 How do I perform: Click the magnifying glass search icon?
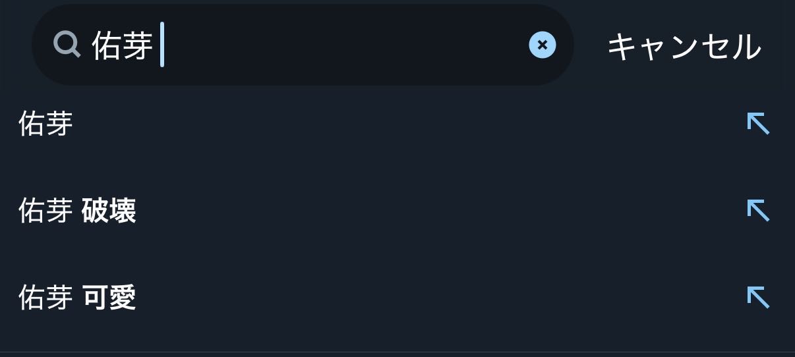click(67, 45)
